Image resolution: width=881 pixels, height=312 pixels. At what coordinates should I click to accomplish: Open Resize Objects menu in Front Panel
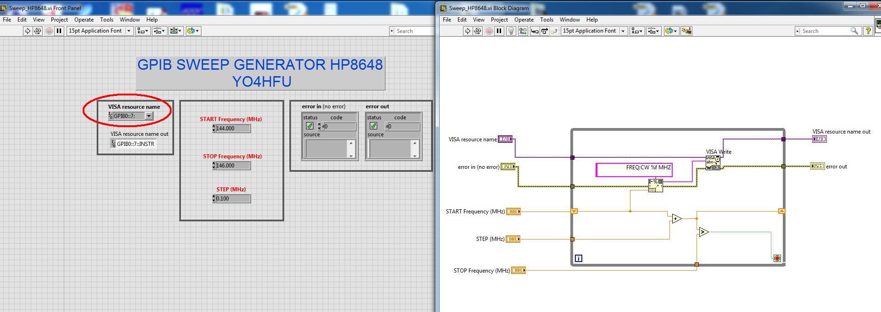(x=175, y=31)
